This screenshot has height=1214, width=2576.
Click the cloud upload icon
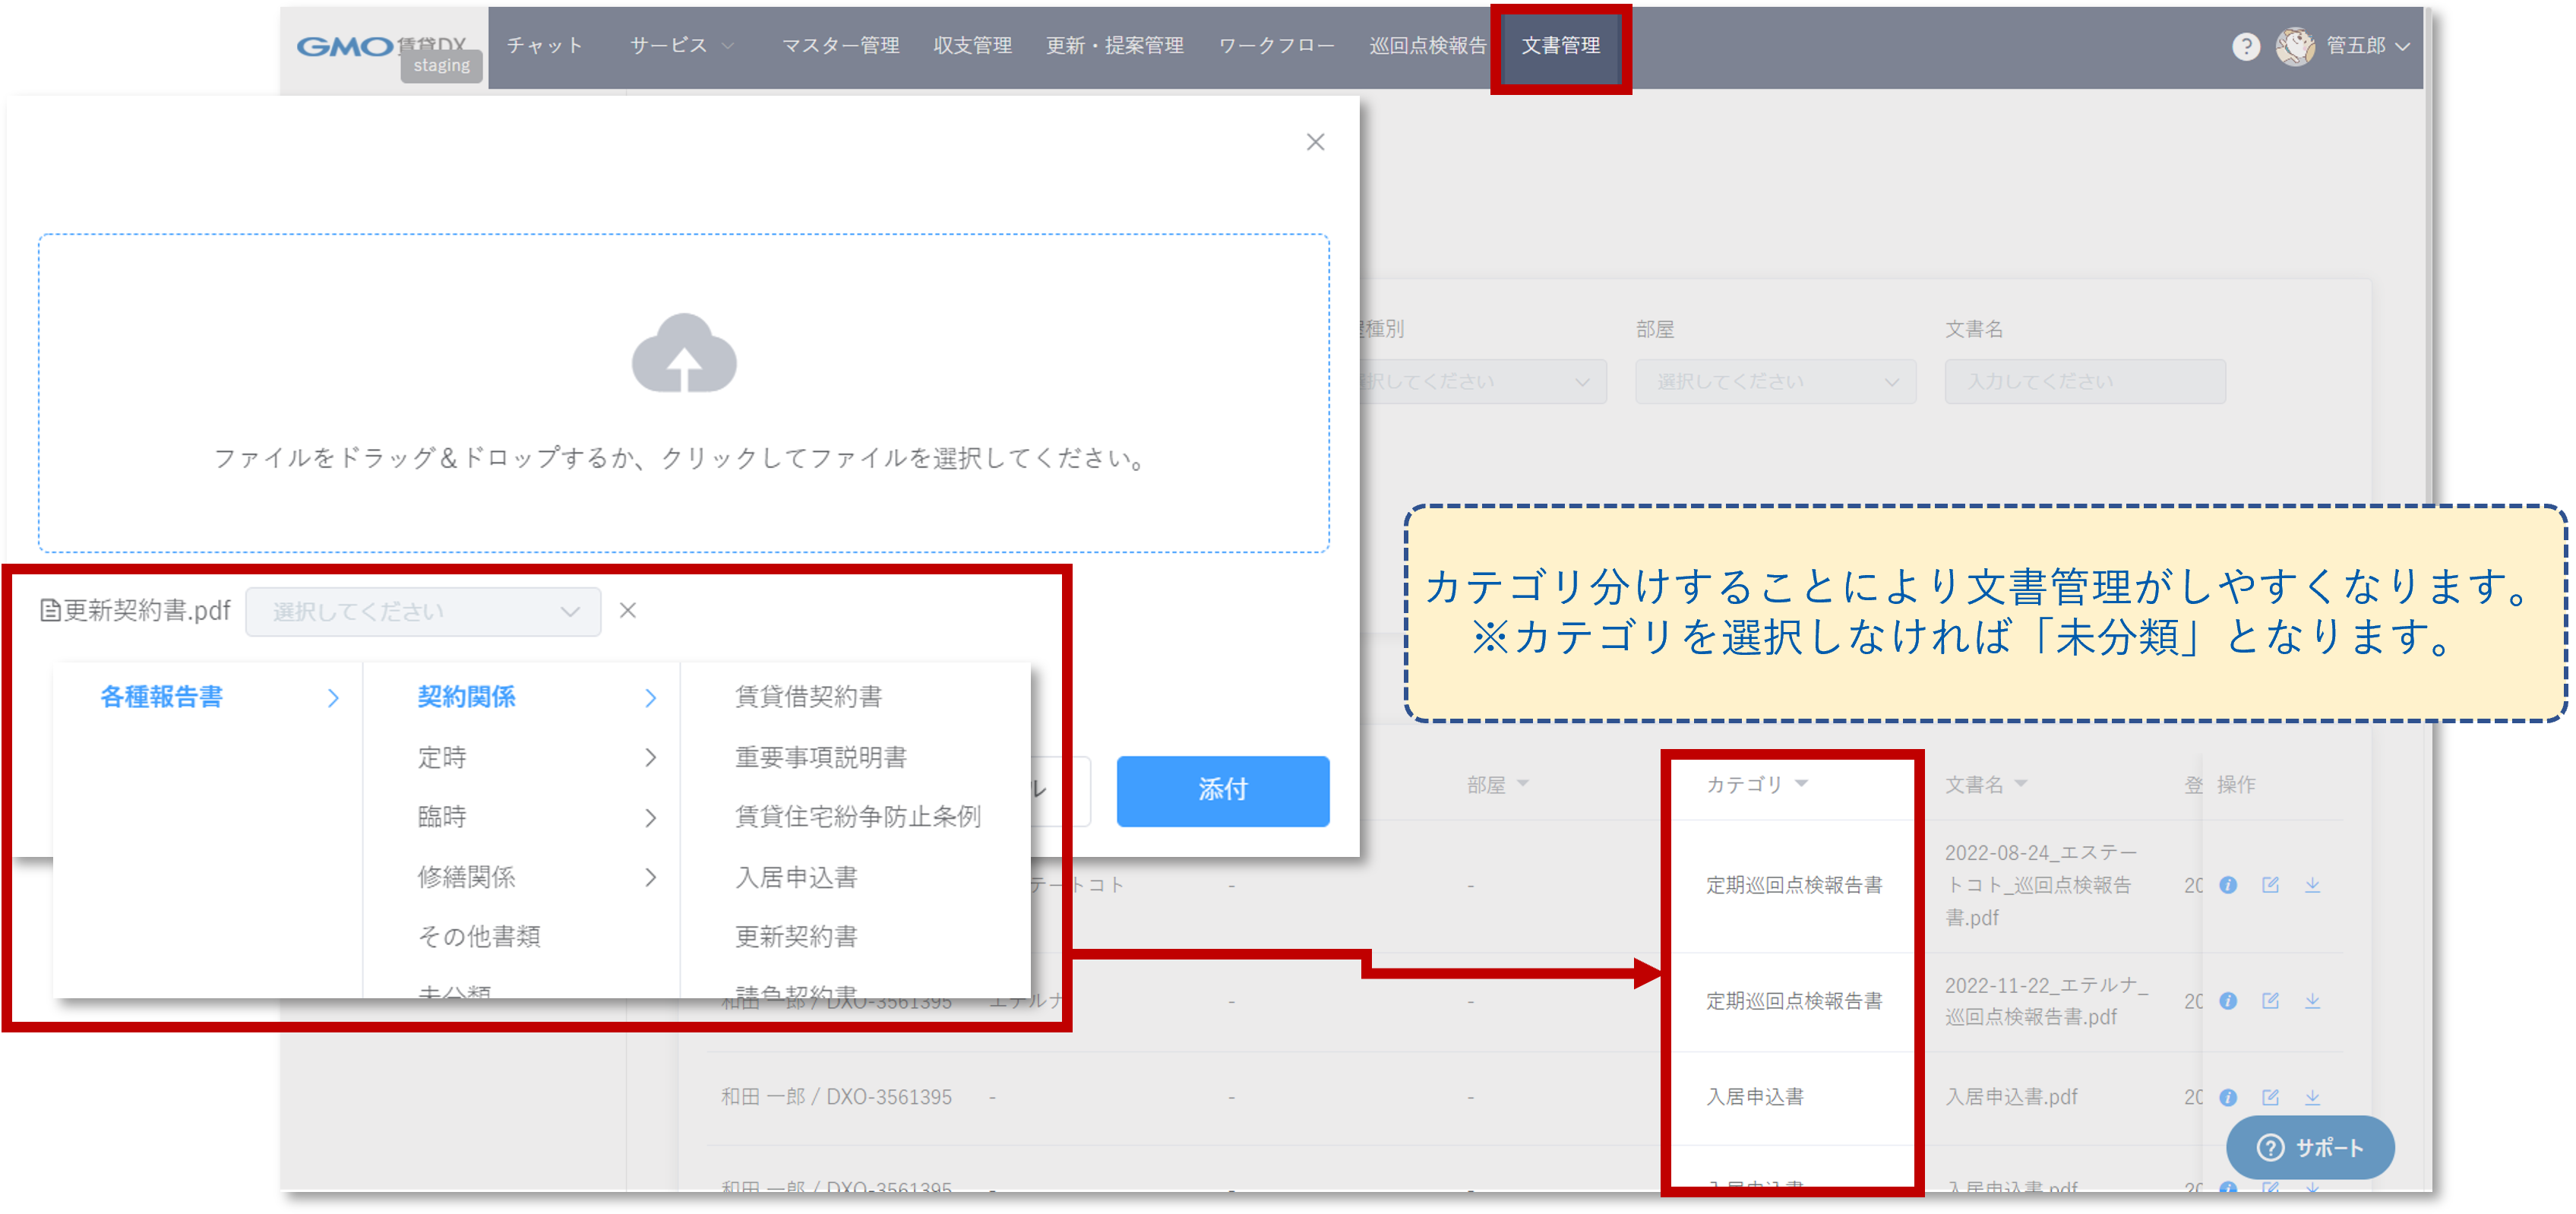pyautogui.click(x=684, y=354)
